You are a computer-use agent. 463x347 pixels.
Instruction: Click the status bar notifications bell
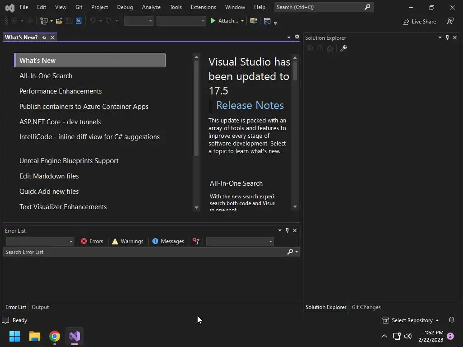click(x=452, y=320)
